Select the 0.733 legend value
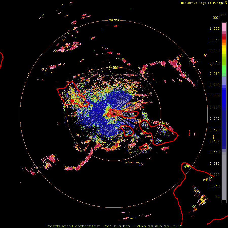The width and height of the screenshot is (228, 228). click(215, 85)
